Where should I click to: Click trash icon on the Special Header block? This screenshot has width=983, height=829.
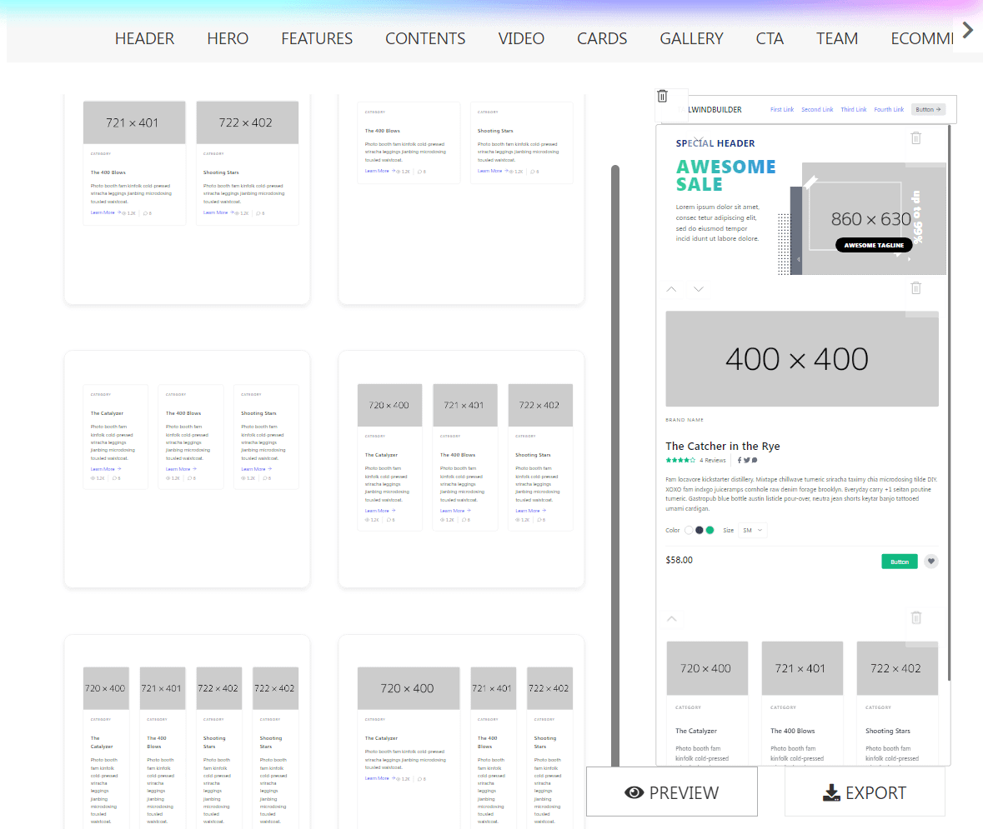(915, 138)
